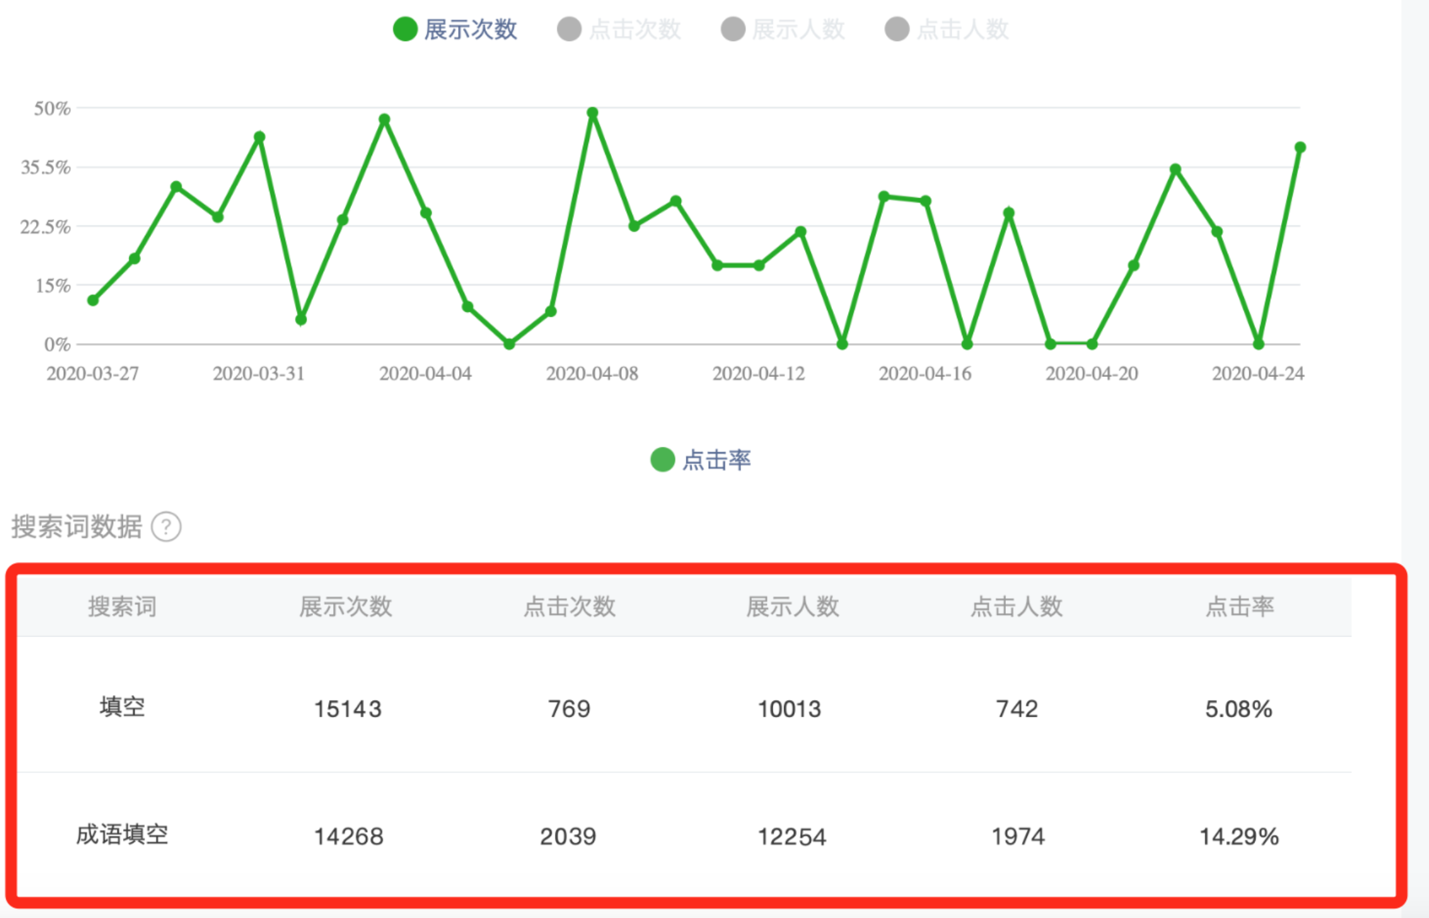The height and width of the screenshot is (918, 1429).
Task: Click the last data point on chart
Action: [x=1300, y=147]
